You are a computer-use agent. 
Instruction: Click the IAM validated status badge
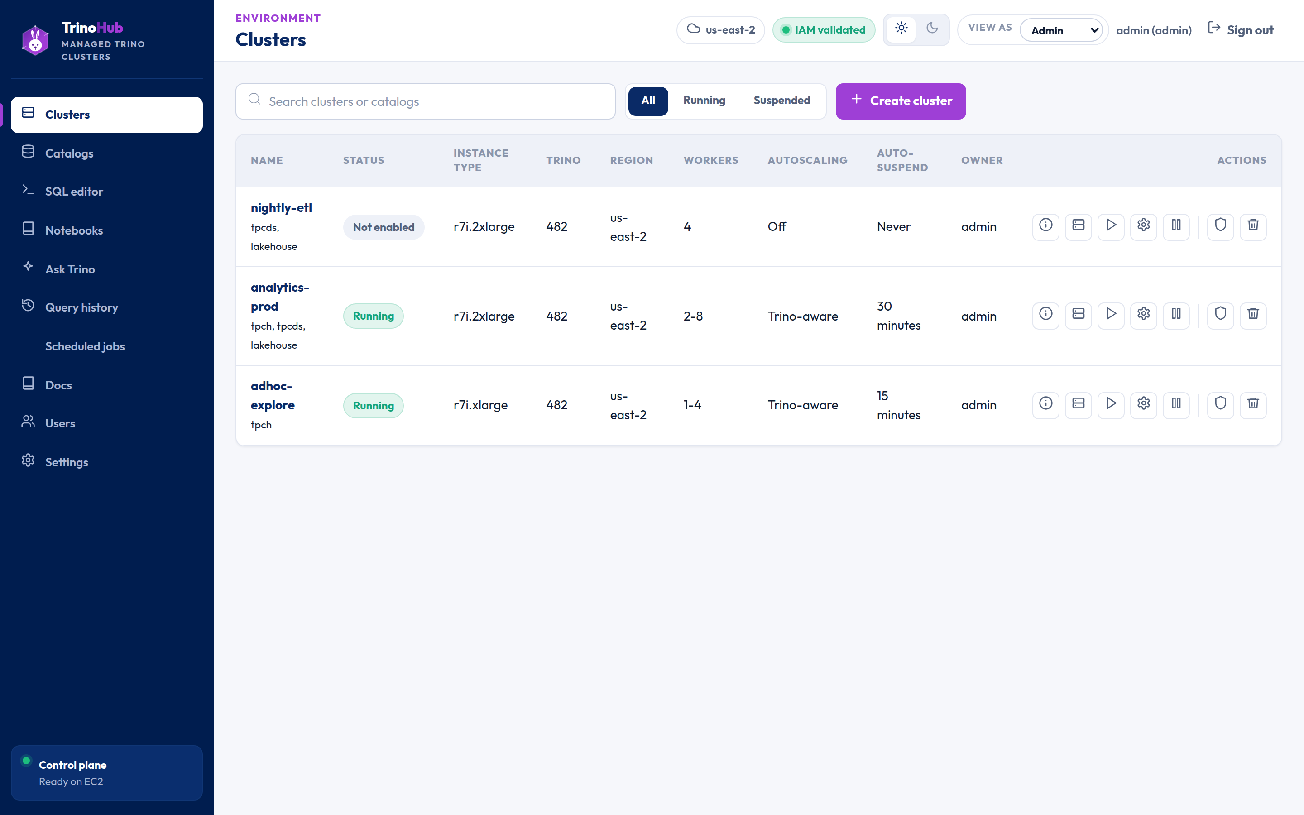823,30
